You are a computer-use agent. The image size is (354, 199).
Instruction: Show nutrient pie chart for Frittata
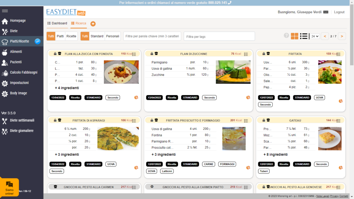[341, 101]
